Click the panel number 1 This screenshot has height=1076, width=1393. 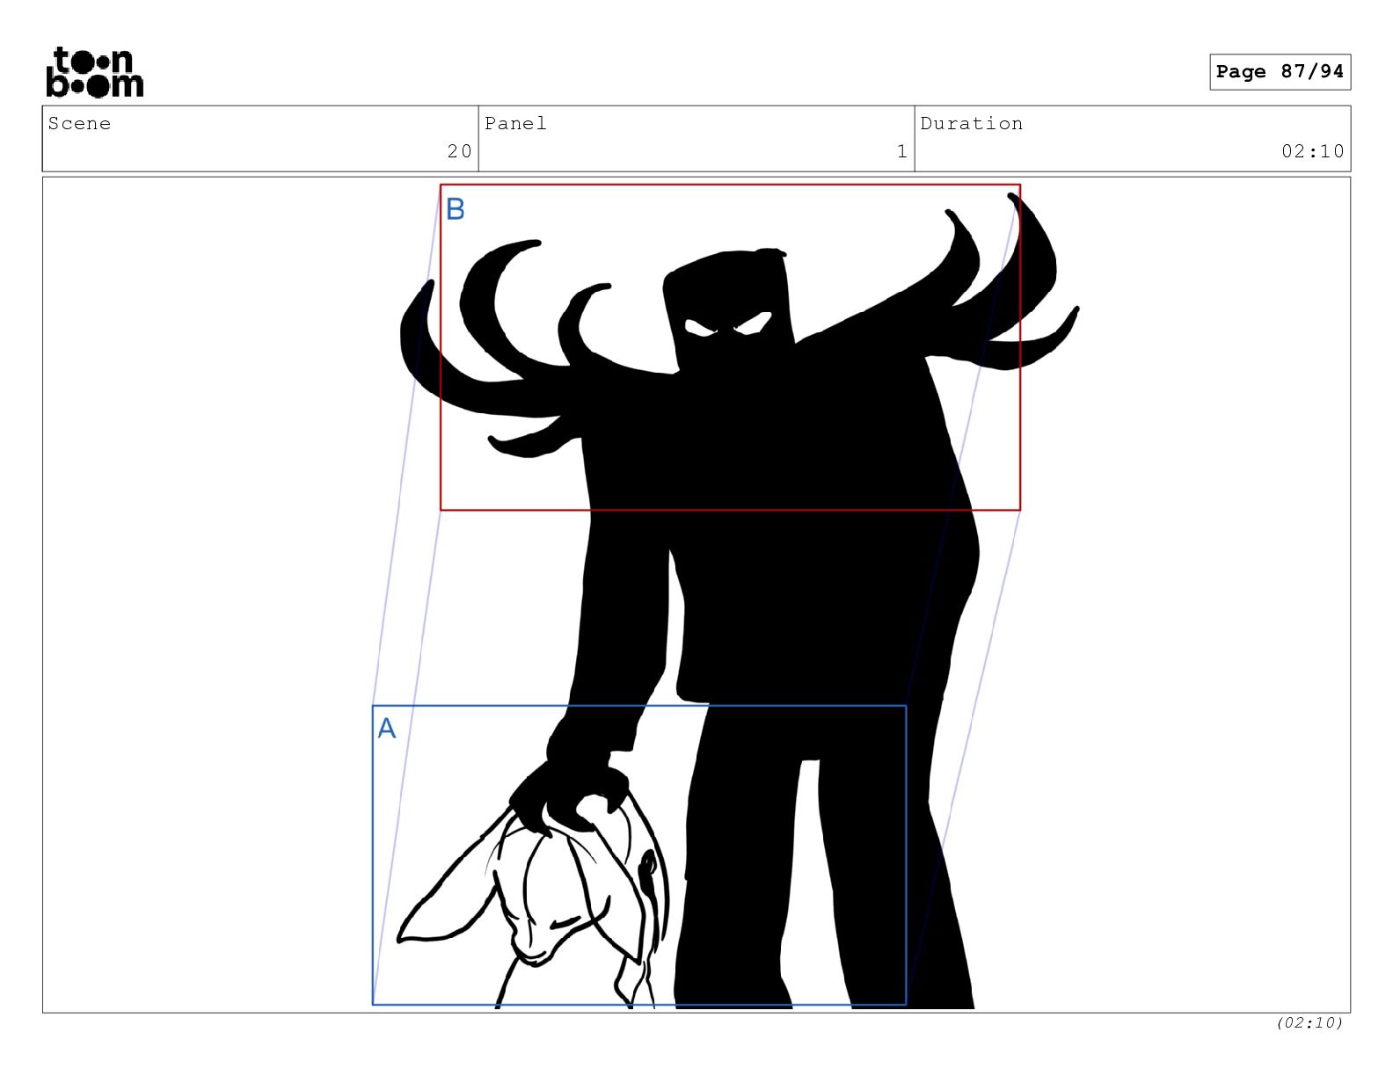tap(901, 151)
